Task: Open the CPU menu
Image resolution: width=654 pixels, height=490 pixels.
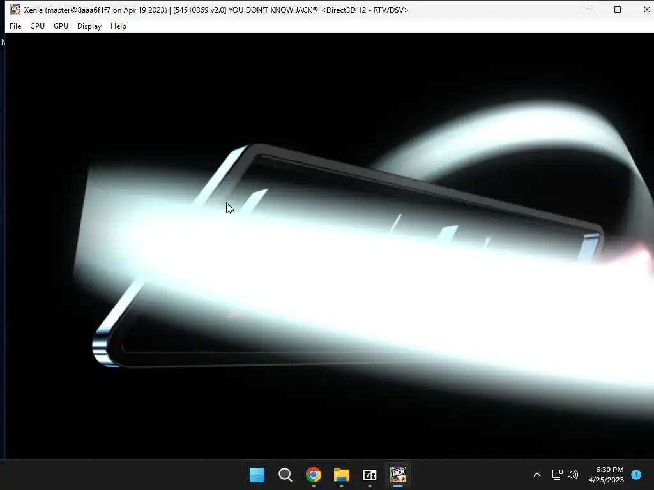Action: point(37,26)
